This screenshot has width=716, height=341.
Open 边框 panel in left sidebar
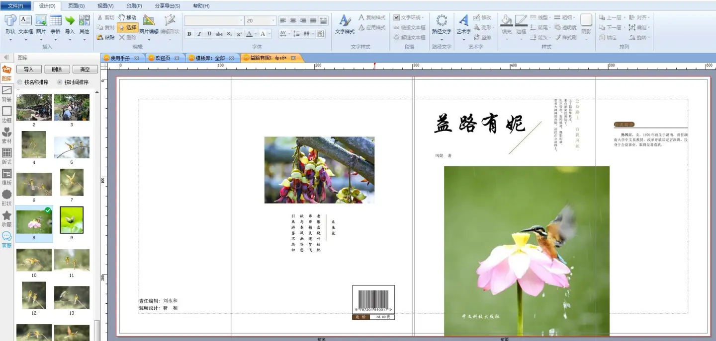(x=6, y=115)
